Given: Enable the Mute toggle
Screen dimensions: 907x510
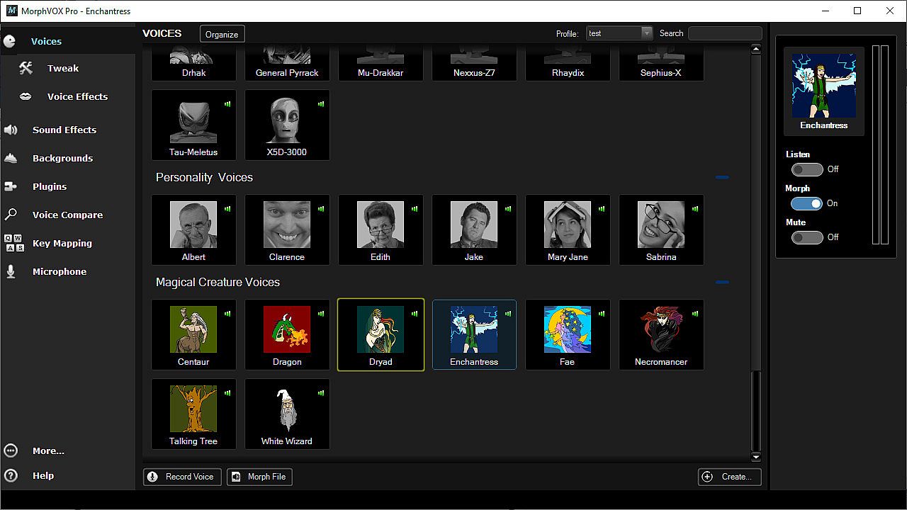Looking at the screenshot, I should (807, 237).
